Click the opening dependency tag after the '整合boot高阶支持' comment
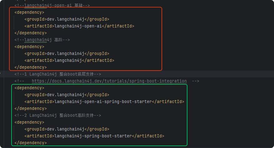The width and height of the screenshot is (274, 148). tap(29, 122)
